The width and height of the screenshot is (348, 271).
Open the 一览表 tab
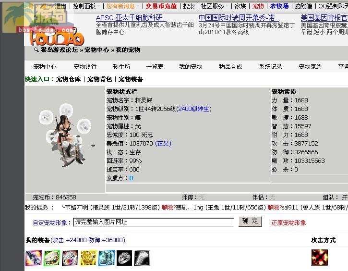click(x=155, y=67)
